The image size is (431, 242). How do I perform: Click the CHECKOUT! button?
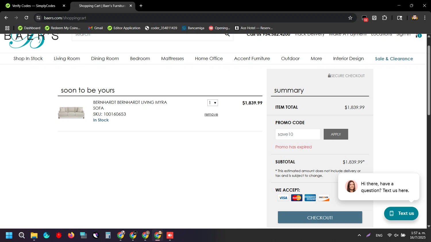pos(320,218)
